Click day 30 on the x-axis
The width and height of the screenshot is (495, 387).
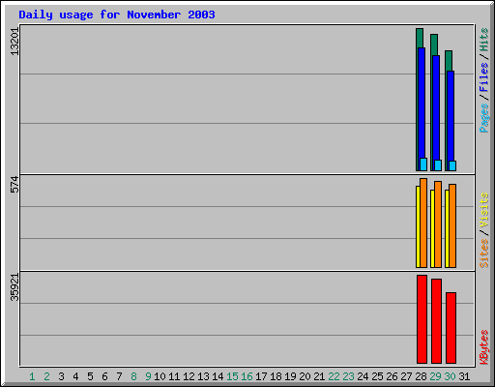[450, 376]
